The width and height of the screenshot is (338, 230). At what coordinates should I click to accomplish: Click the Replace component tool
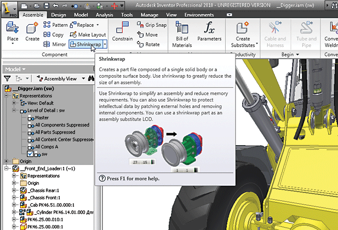click(82, 25)
